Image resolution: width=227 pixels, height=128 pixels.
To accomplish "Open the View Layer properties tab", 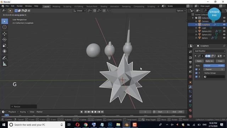I will click(x=190, y=67).
